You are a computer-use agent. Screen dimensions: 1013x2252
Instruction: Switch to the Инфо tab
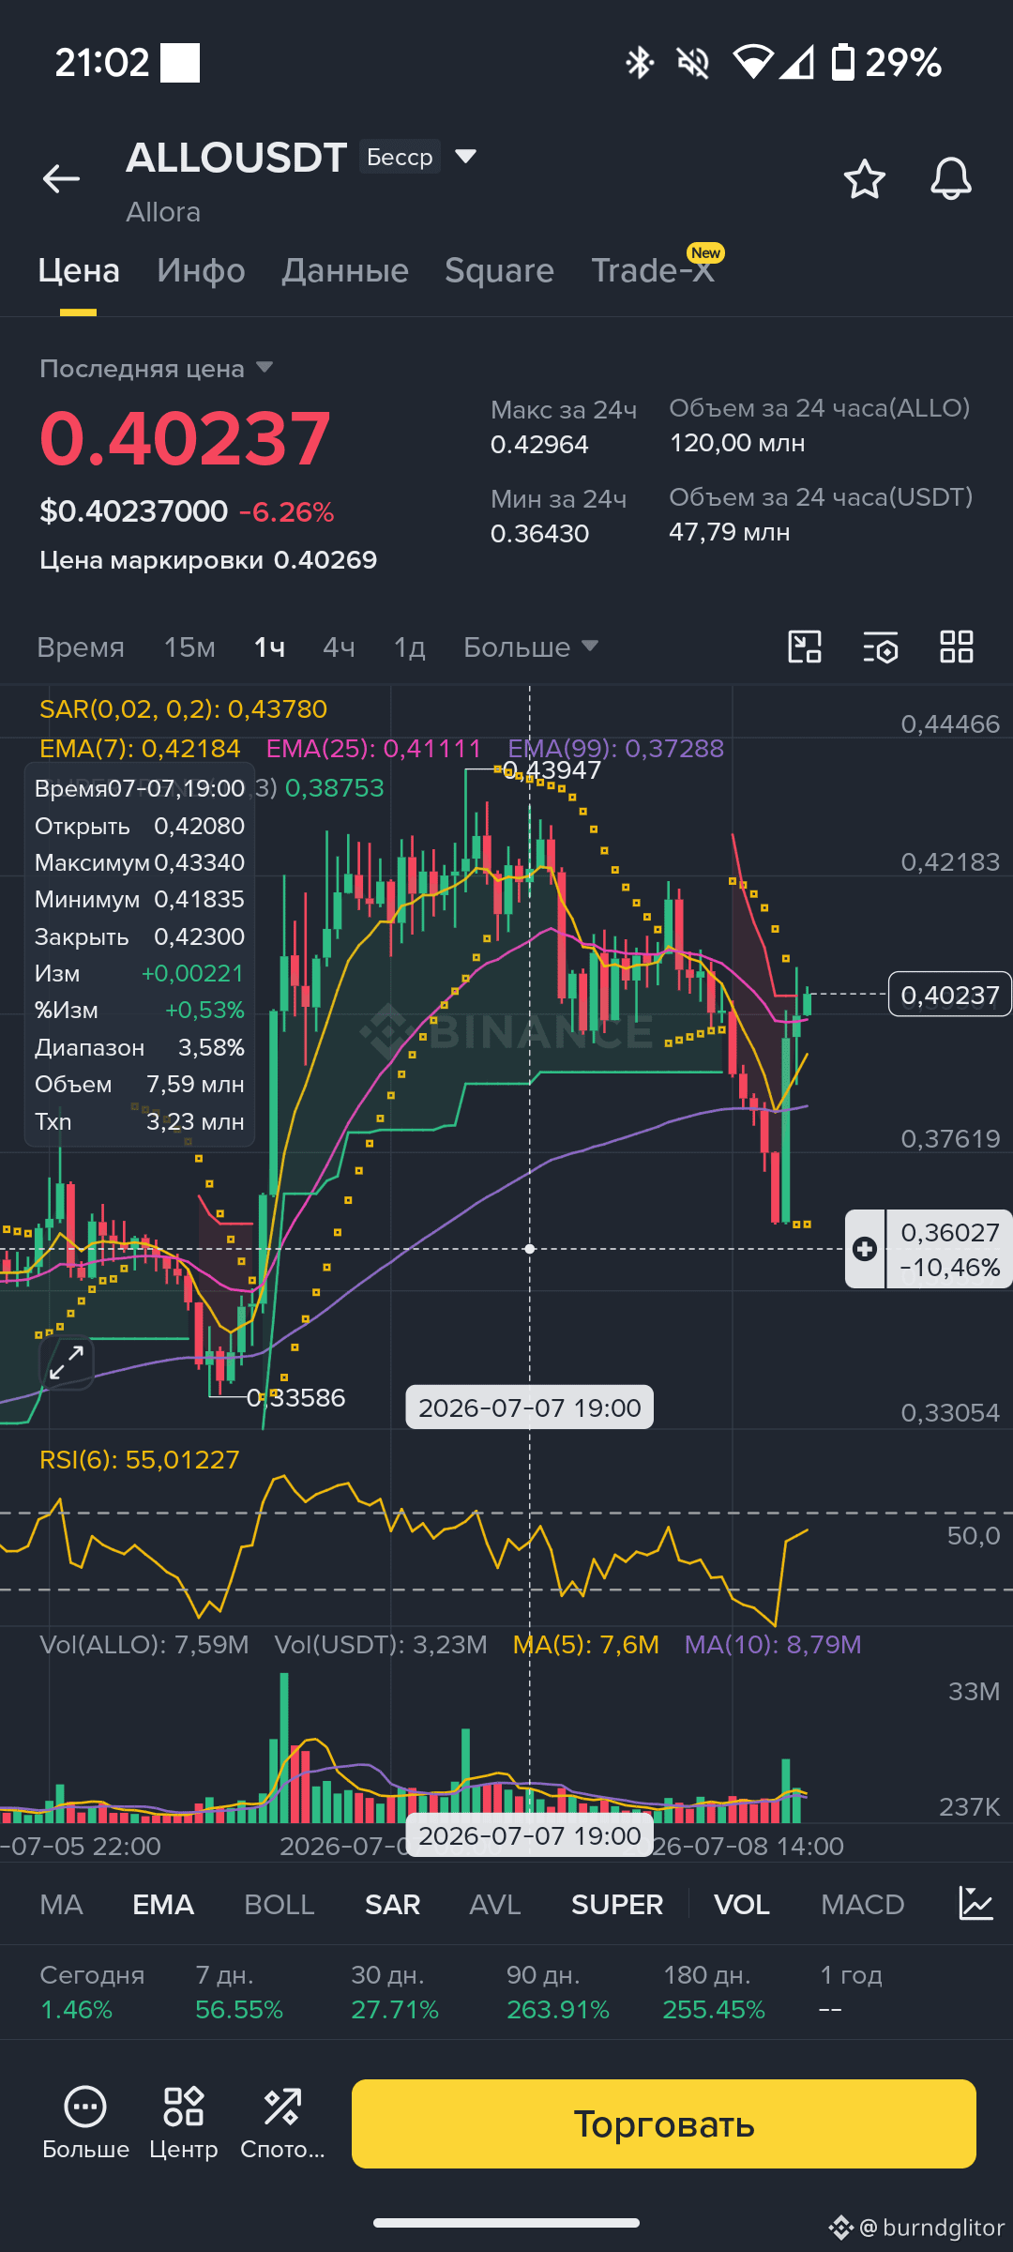[201, 270]
